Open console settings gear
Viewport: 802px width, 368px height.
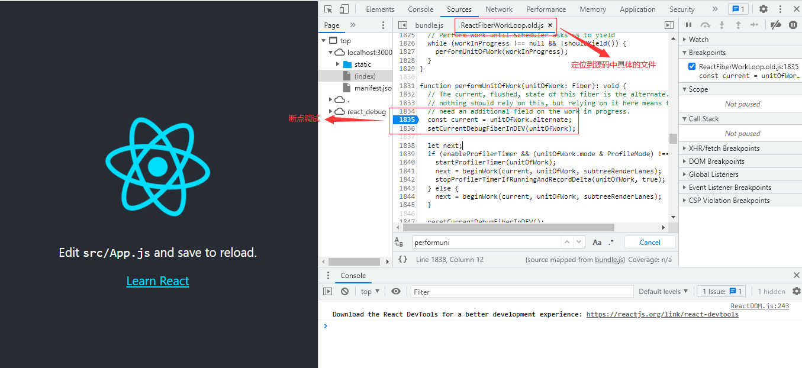tap(796, 291)
